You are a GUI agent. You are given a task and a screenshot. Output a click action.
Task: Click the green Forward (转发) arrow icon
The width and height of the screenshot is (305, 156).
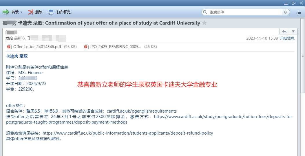pos(6,12)
